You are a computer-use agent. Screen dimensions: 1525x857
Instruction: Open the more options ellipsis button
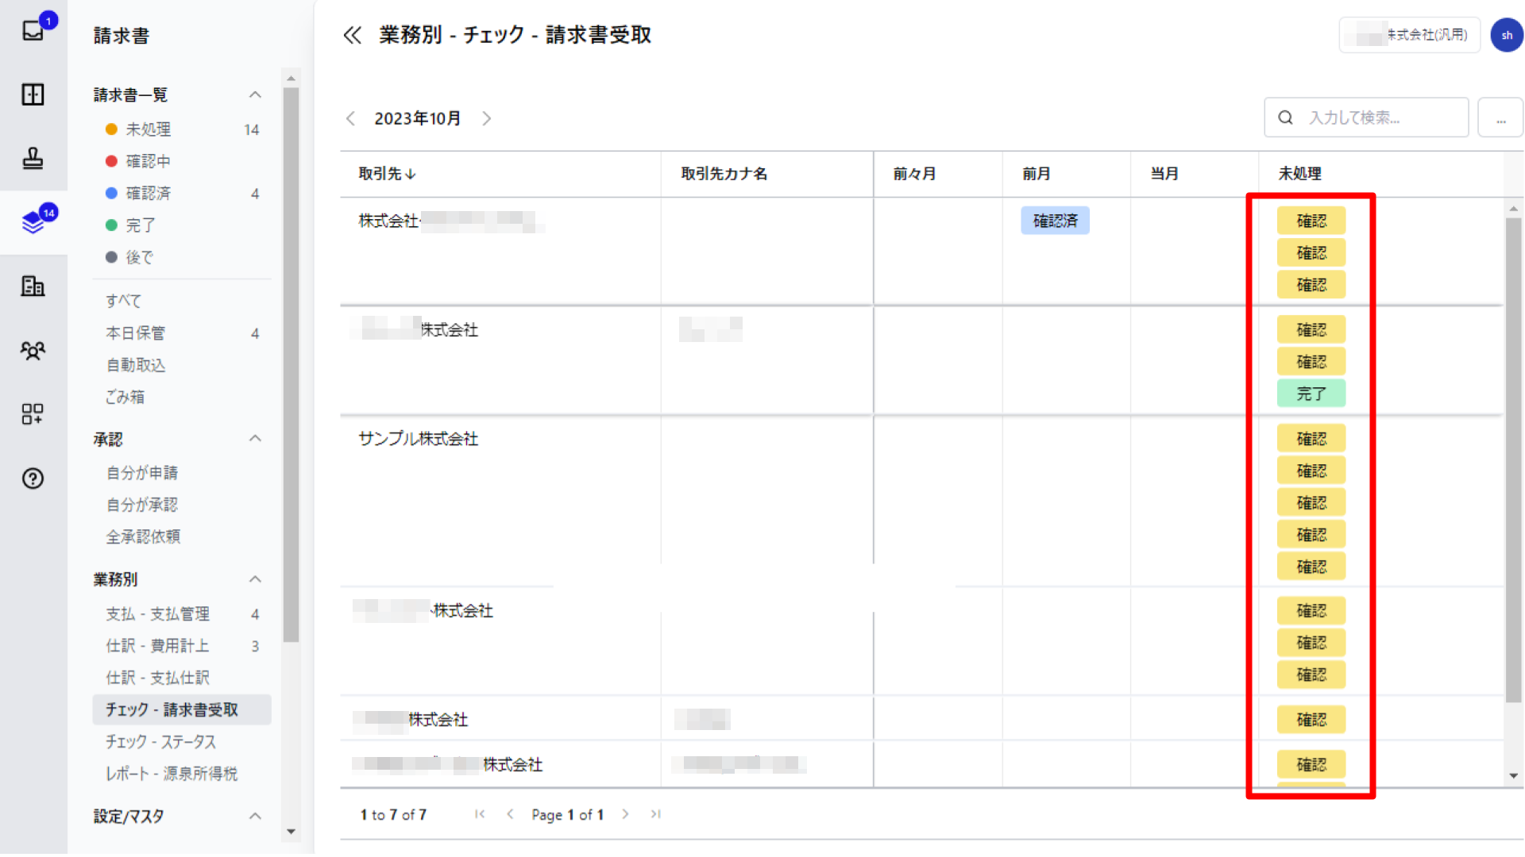click(1500, 117)
